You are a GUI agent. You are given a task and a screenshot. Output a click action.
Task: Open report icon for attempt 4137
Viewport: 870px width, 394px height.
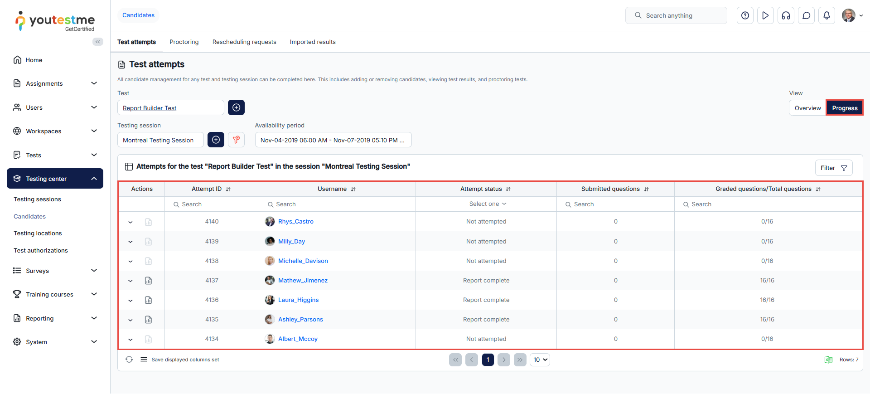tap(148, 281)
